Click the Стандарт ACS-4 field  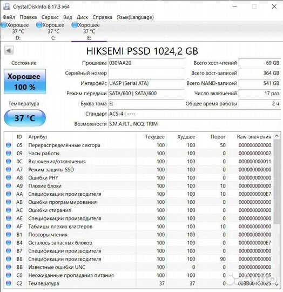[194, 114]
